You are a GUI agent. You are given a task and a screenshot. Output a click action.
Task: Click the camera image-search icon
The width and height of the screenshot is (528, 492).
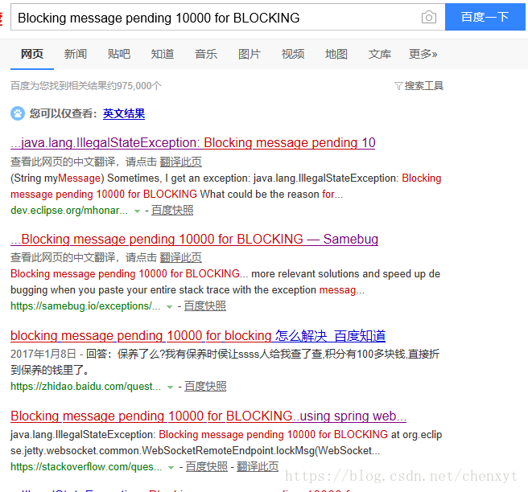point(429,17)
